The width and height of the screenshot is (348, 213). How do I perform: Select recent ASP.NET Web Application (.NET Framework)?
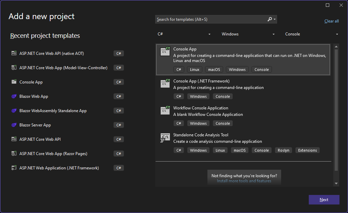59,168
